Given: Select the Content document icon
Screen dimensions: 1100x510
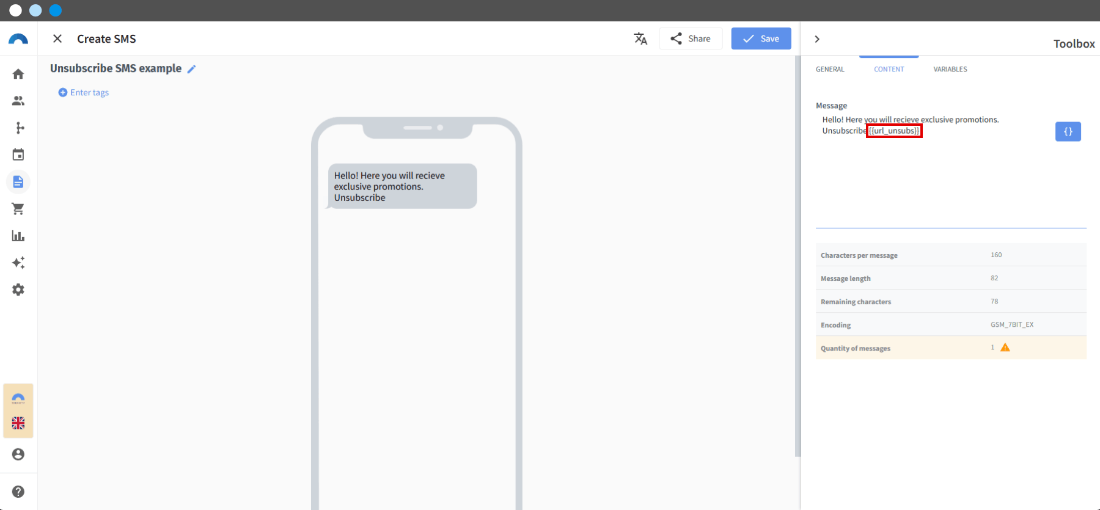Looking at the screenshot, I should point(18,182).
